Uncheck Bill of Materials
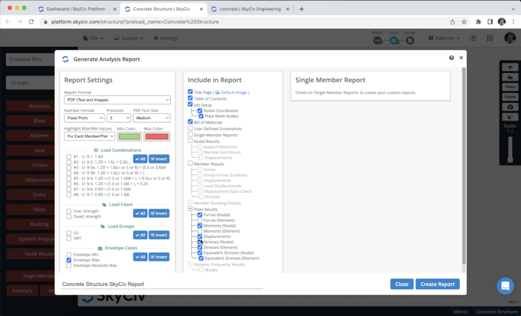The width and height of the screenshot is (521, 316). coord(190,121)
